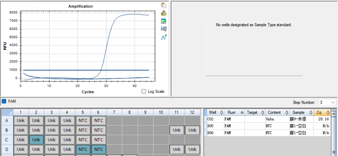338x156 pixels.
Task: Click the empty Target cell in row C02
Action: click(x=255, y=119)
